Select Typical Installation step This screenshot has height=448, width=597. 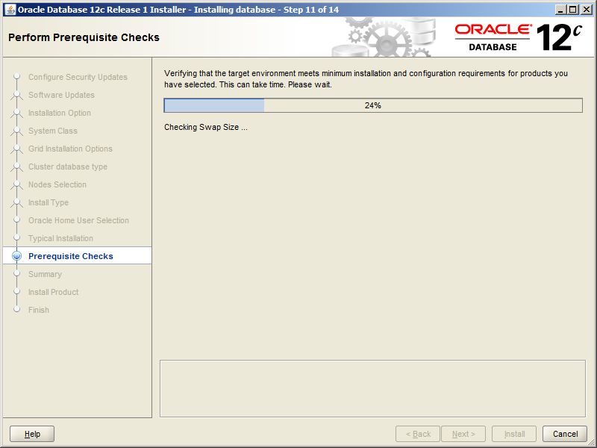(x=60, y=238)
